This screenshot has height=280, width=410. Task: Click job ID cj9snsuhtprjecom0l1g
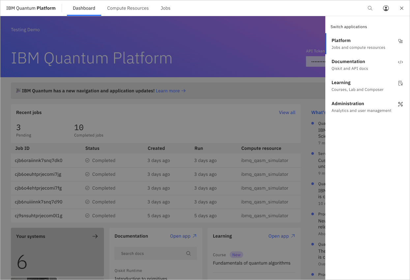(x=39, y=216)
